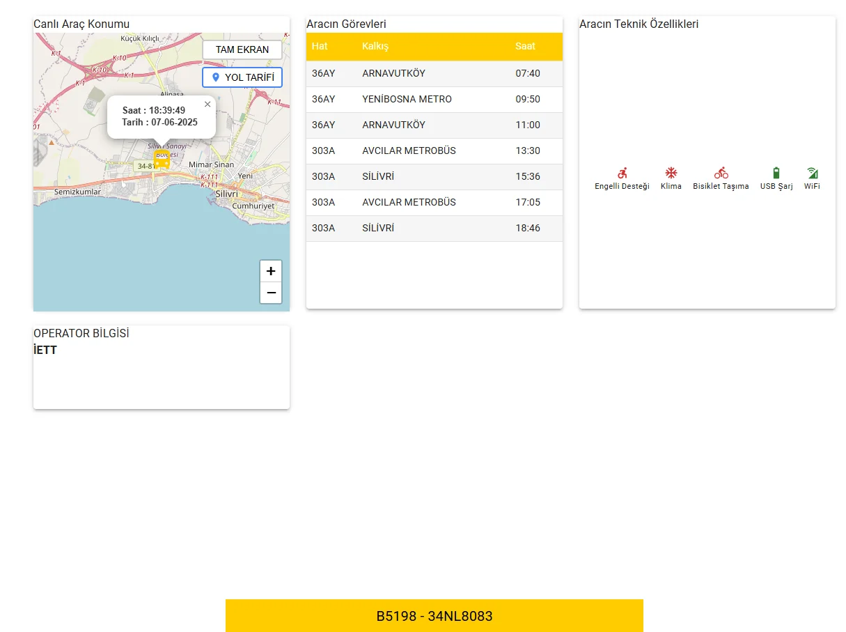Click the USB Şarj battery icon

pyautogui.click(x=776, y=174)
